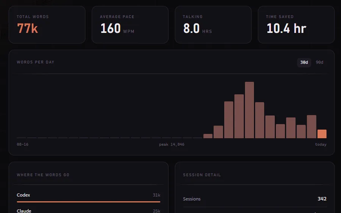Click the tallest peak bar in chart
Viewport: 341px width, 213px height.
click(x=249, y=110)
